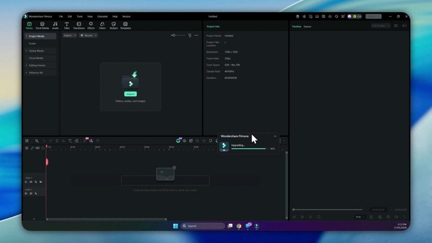Toggle the green auto ripple link icon
Image resolution: width=432 pixels, height=243 pixels.
[x=32, y=148]
